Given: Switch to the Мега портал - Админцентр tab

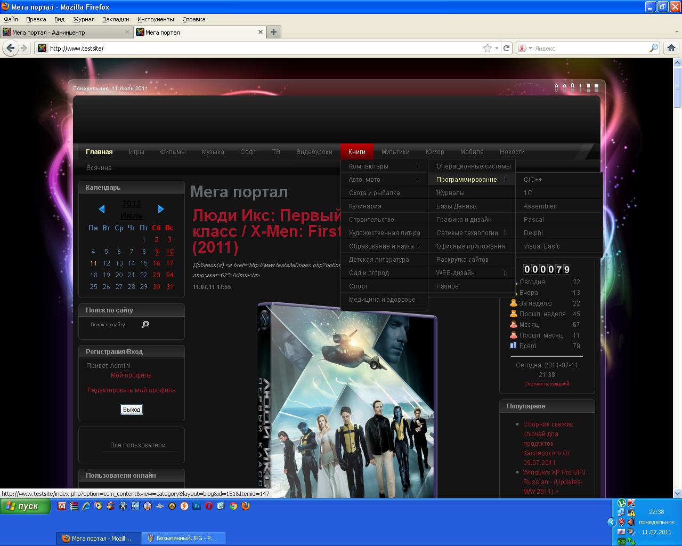Looking at the screenshot, I should pos(67,32).
